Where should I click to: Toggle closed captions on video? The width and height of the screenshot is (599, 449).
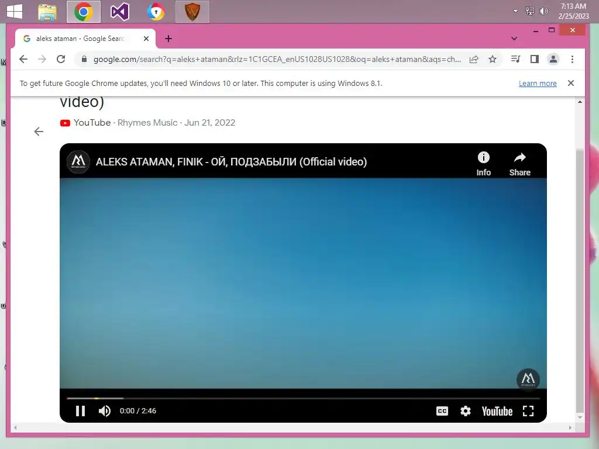click(442, 411)
